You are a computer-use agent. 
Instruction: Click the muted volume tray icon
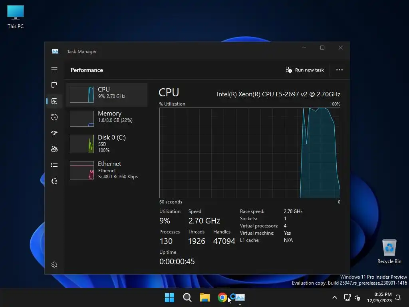click(x=357, y=297)
